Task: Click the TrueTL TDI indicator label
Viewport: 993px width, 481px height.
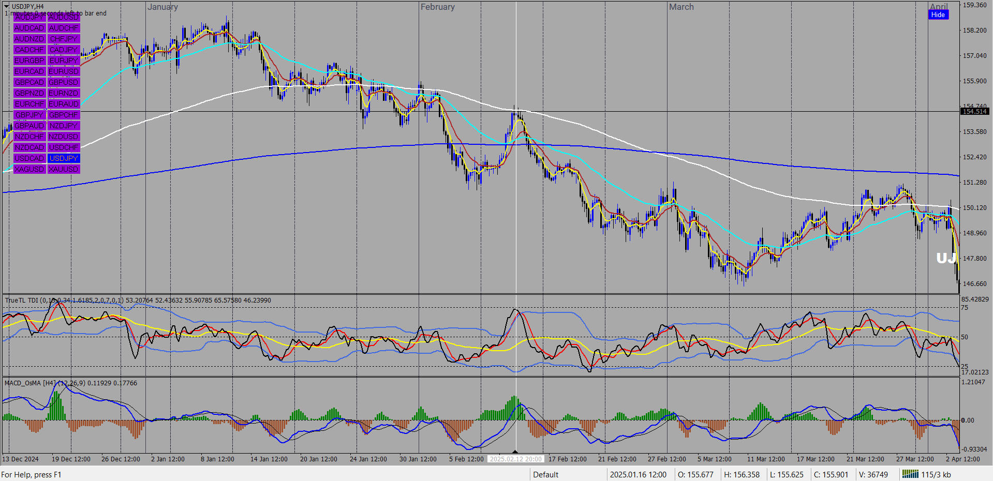Action: coord(21,300)
